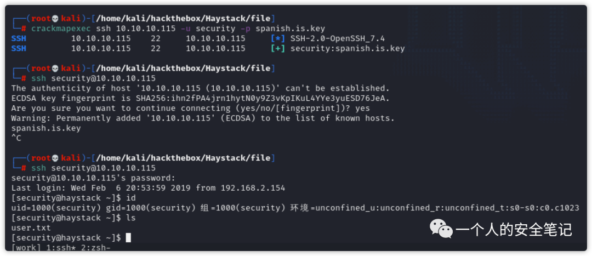Image resolution: width=592 pixels, height=256 pixels.
Task: Click the Last login timestamp line
Action: coord(148,188)
